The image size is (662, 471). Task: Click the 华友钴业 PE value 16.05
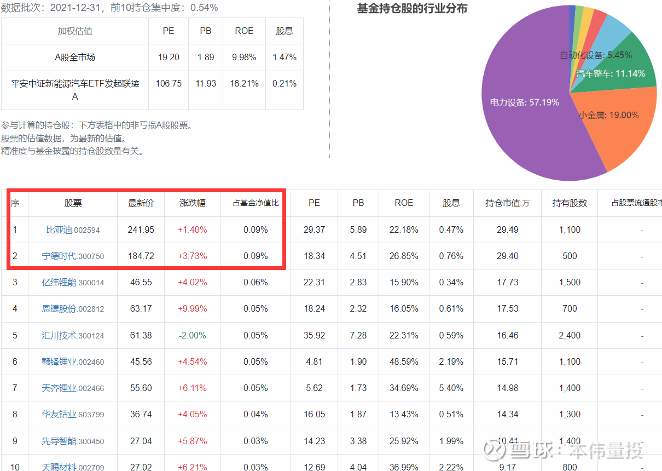(314, 415)
